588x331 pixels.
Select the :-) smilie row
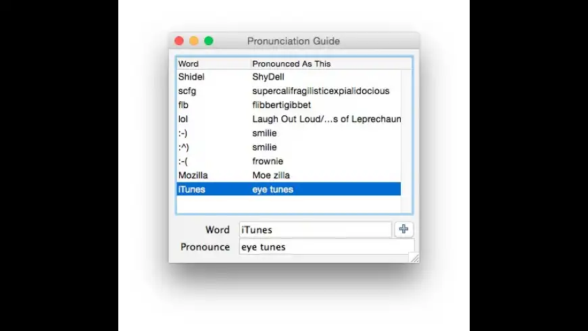click(289, 133)
